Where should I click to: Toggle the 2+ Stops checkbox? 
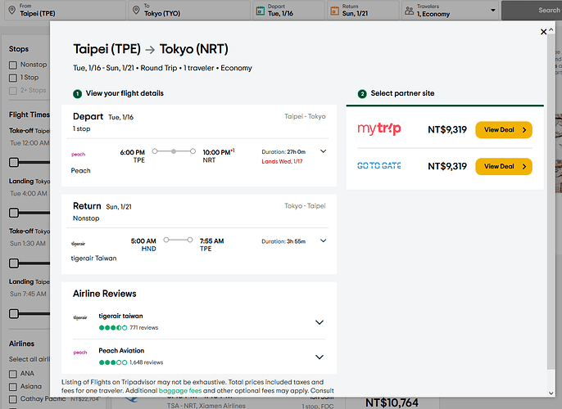click(13, 91)
